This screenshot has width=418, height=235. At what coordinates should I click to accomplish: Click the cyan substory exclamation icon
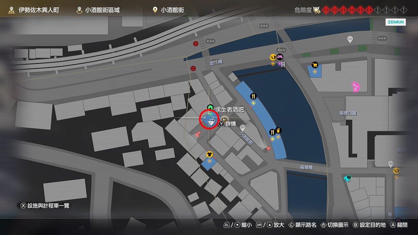(347, 178)
